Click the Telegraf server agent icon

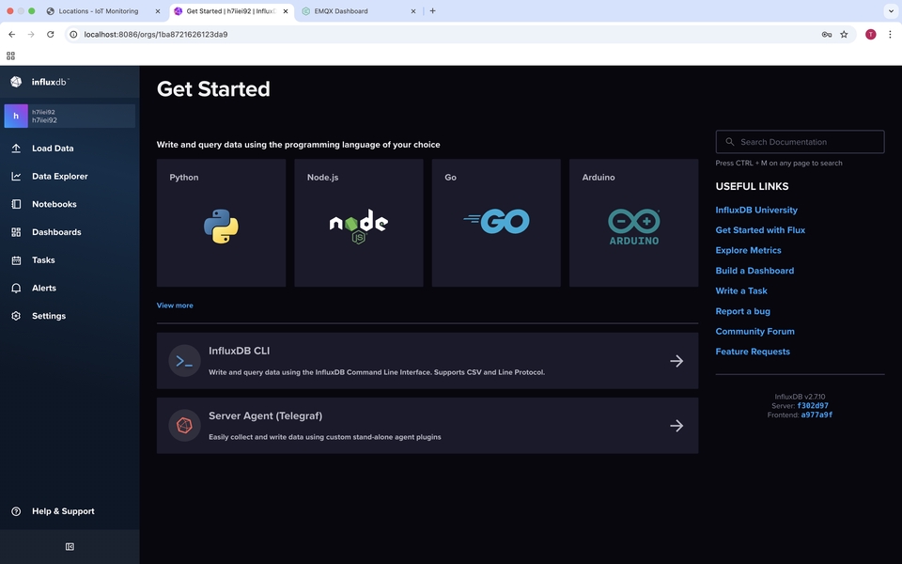[x=184, y=425]
